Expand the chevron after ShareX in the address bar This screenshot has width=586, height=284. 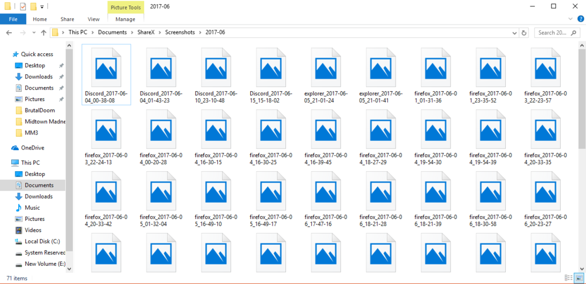(x=161, y=32)
